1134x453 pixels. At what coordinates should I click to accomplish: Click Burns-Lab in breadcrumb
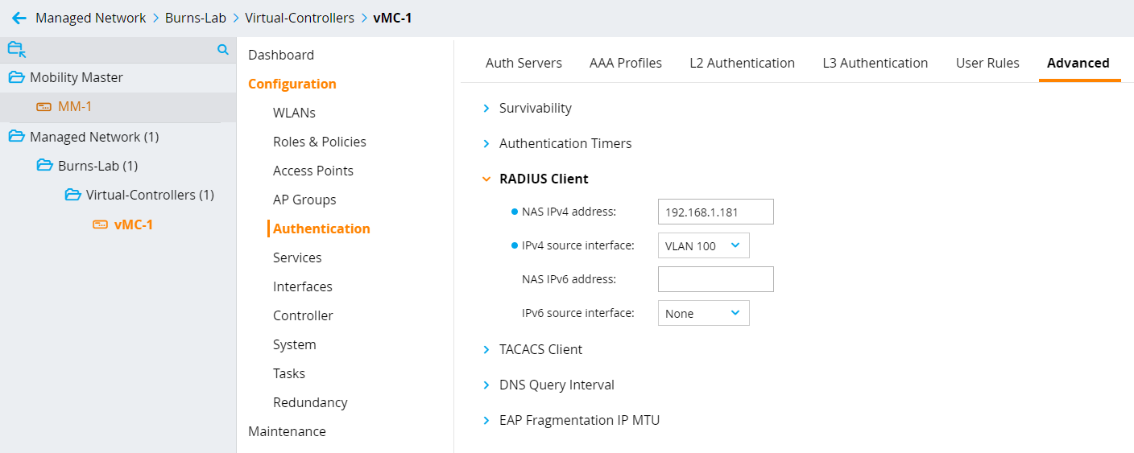[196, 18]
